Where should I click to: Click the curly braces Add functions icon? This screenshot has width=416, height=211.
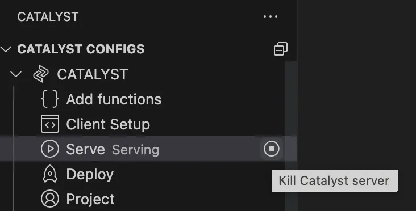50,99
